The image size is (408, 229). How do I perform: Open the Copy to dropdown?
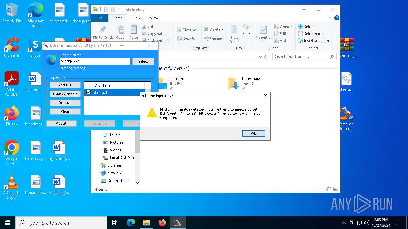188,38
